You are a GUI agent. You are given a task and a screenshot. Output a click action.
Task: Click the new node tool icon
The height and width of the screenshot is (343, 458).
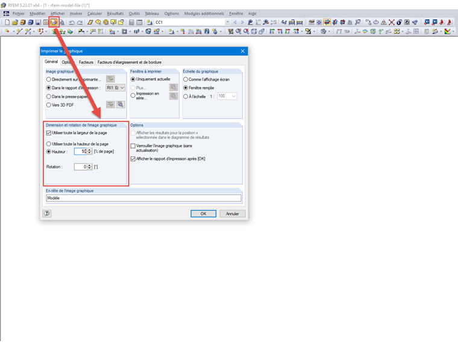(x=7, y=31)
